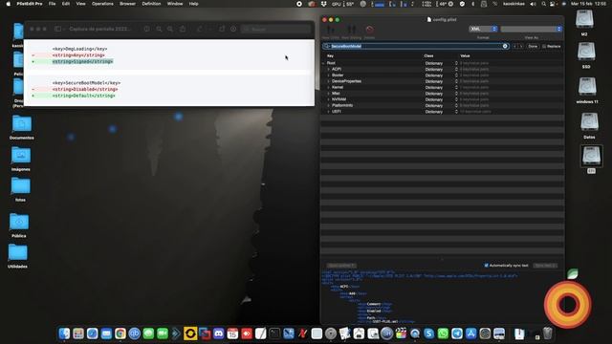Open the App Store from the Dock
The height and width of the screenshot is (344, 612).
pyautogui.click(x=471, y=333)
